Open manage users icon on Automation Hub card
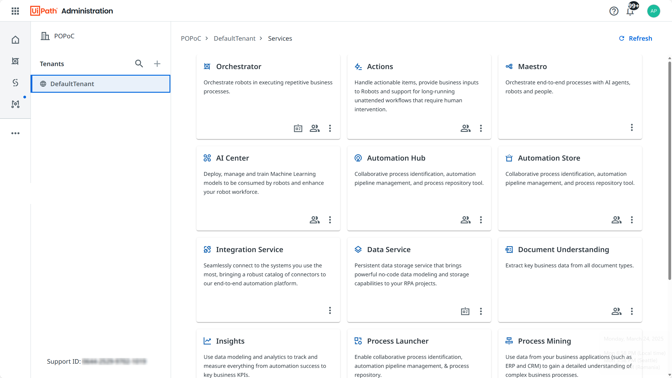This screenshot has width=672, height=378. pyautogui.click(x=466, y=220)
